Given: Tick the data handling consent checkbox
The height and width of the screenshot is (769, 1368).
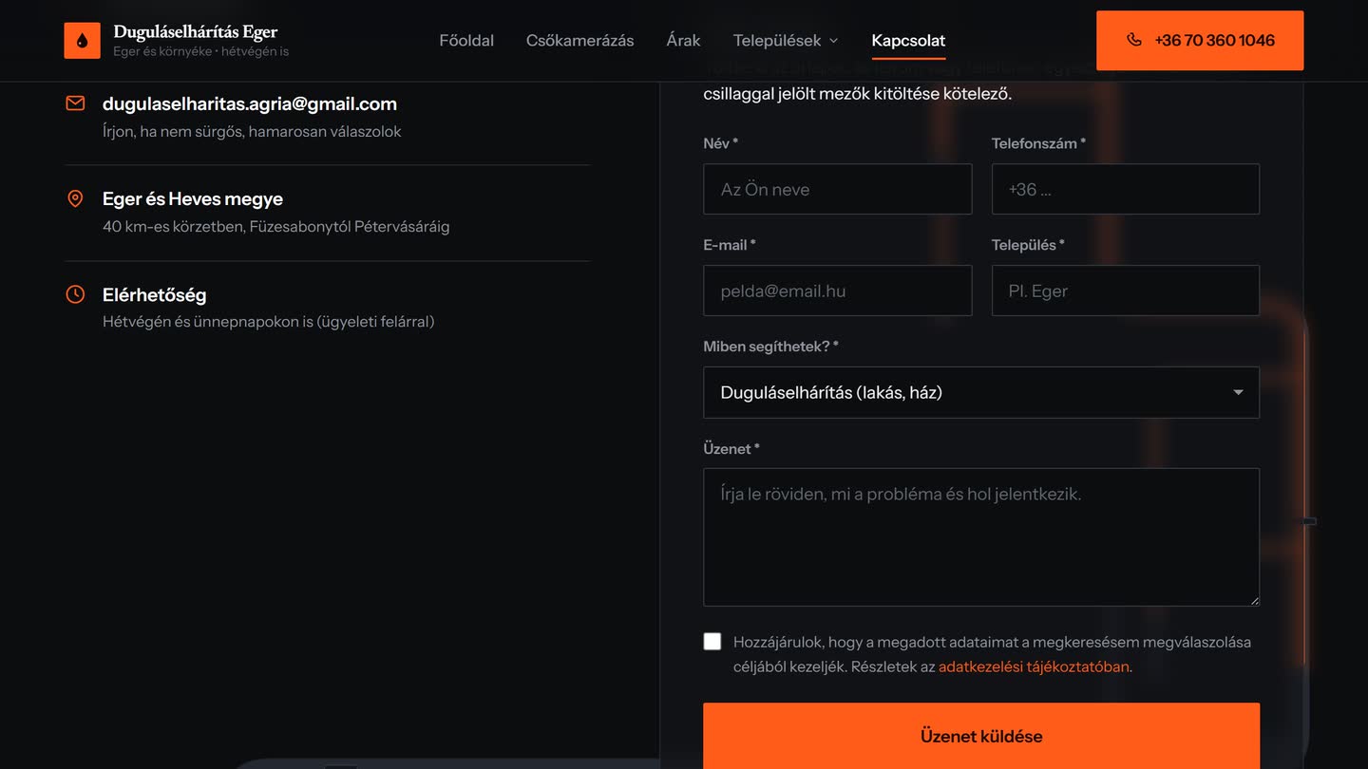Looking at the screenshot, I should pyautogui.click(x=712, y=642).
